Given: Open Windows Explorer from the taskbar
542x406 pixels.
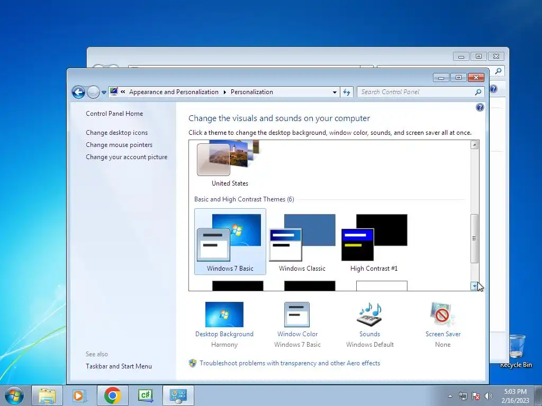Looking at the screenshot, I should 47,395.
